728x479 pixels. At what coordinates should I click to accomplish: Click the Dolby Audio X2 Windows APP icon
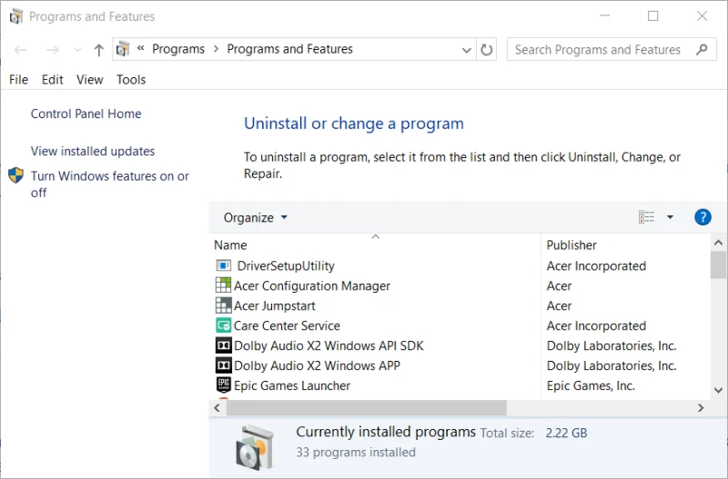coord(223,365)
